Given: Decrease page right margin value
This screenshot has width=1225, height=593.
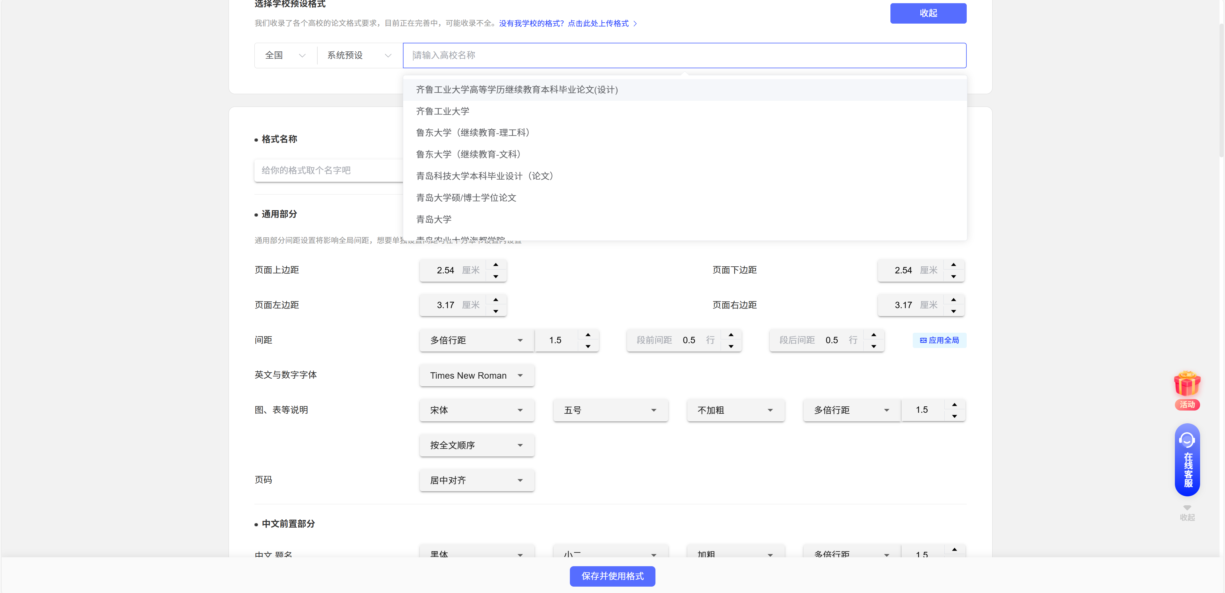Looking at the screenshot, I should (953, 311).
